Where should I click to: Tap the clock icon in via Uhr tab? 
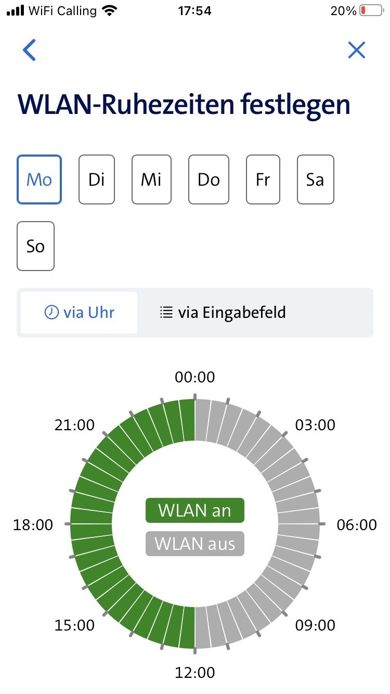coord(51,313)
